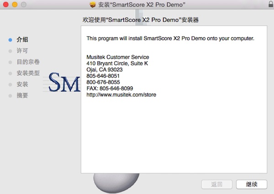Select the 目的宗卷 step in sidebar
This screenshot has width=274, height=194.
[28, 62]
